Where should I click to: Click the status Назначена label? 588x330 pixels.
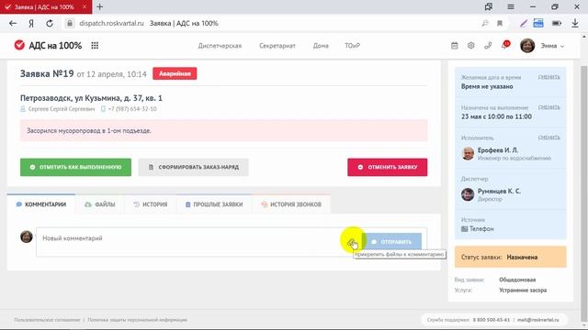click(522, 257)
